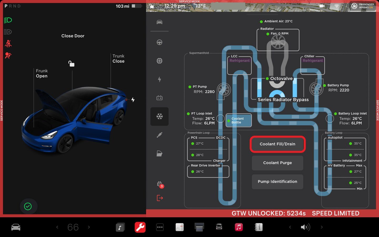This screenshot has width=379, height=237.
Task: Toggle the Trunk Close control
Action: 118,59
